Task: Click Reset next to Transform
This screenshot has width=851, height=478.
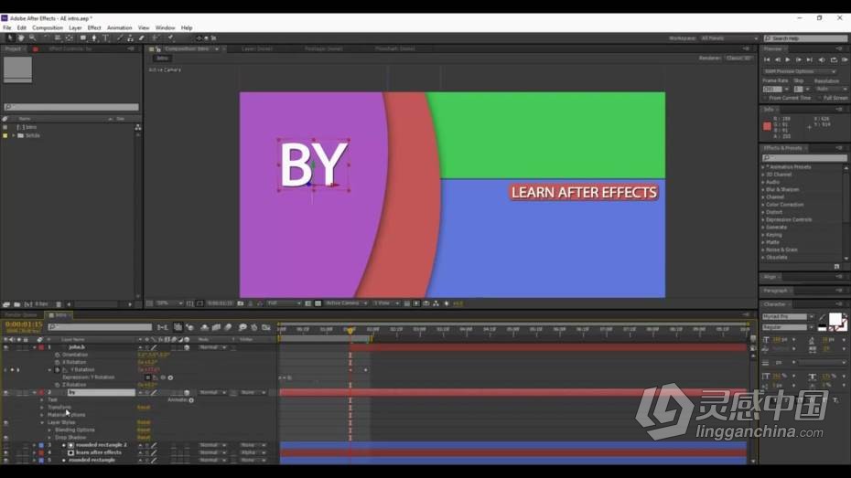Action: pyautogui.click(x=144, y=407)
